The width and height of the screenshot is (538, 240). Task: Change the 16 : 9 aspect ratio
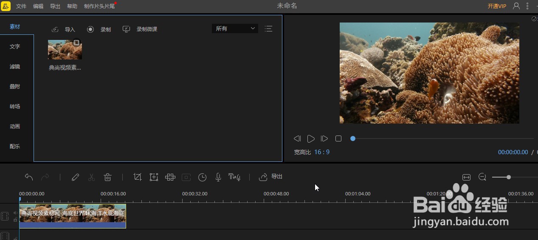(322, 152)
